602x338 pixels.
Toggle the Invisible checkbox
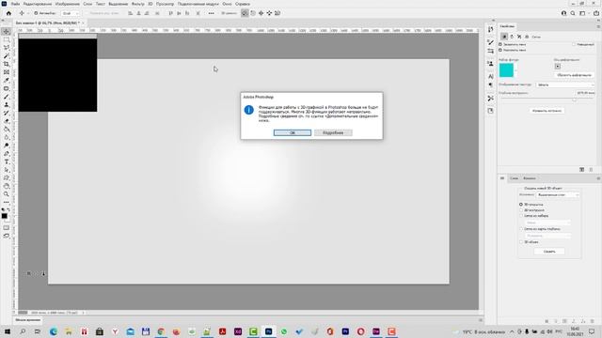[x=574, y=44]
